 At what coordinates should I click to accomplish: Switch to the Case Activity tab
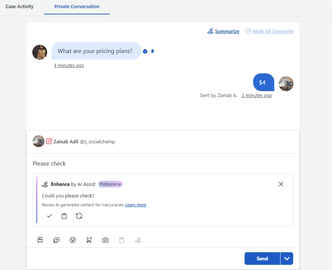[19, 7]
